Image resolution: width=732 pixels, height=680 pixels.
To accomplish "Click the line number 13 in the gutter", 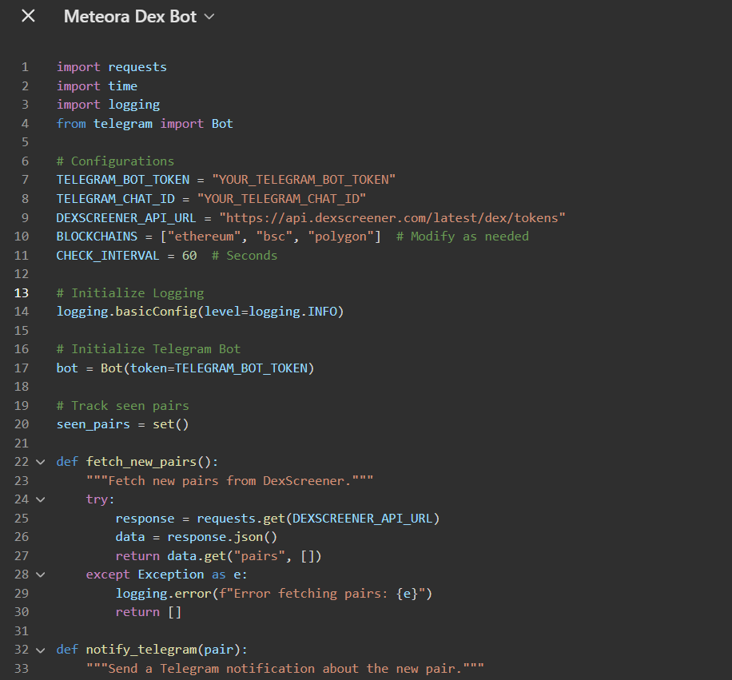I will [22, 292].
